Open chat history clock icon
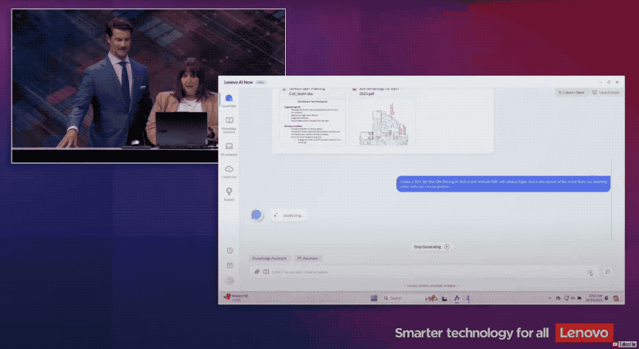Viewport: 639px width, 349px height. (229, 250)
